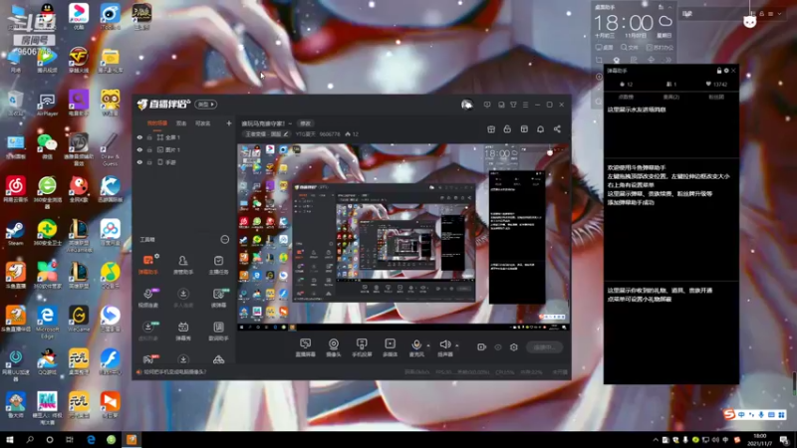Add a new scene with plus button
Screen dimensions: 797x448
click(x=229, y=123)
